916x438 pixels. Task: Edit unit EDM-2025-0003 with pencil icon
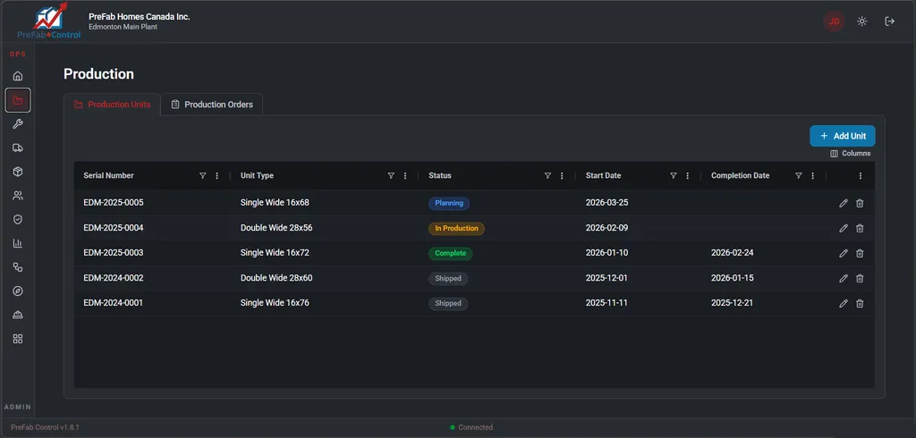(843, 254)
